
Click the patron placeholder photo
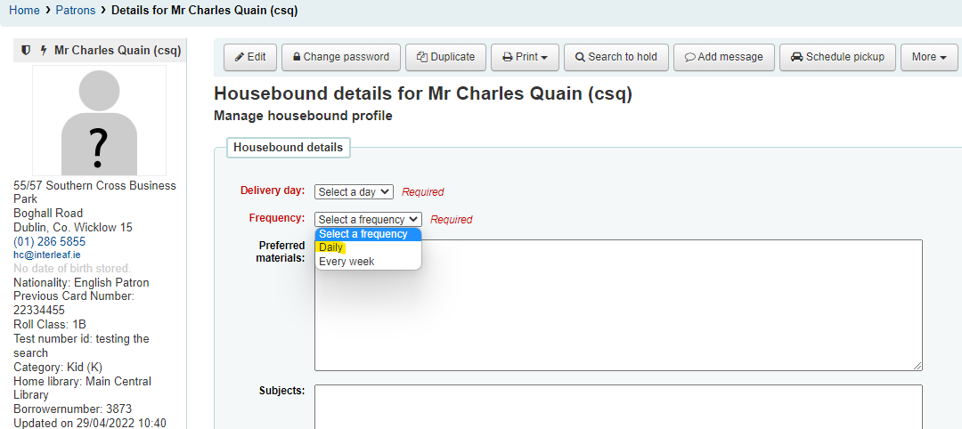(99, 121)
